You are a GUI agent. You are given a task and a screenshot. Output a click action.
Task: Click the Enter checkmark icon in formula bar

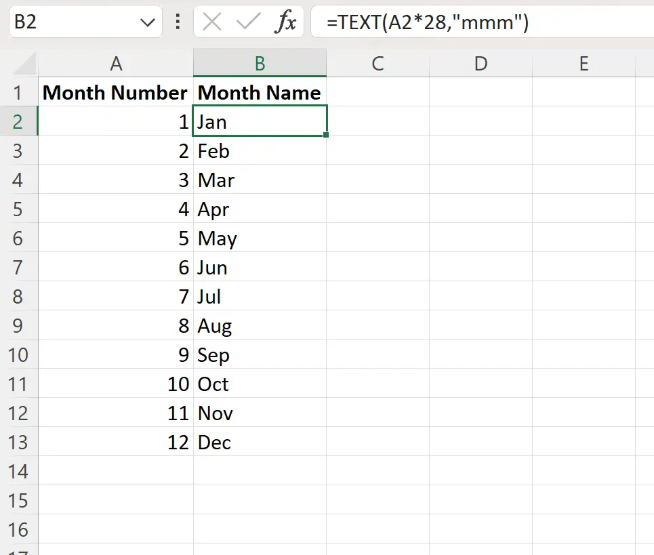pos(248,22)
